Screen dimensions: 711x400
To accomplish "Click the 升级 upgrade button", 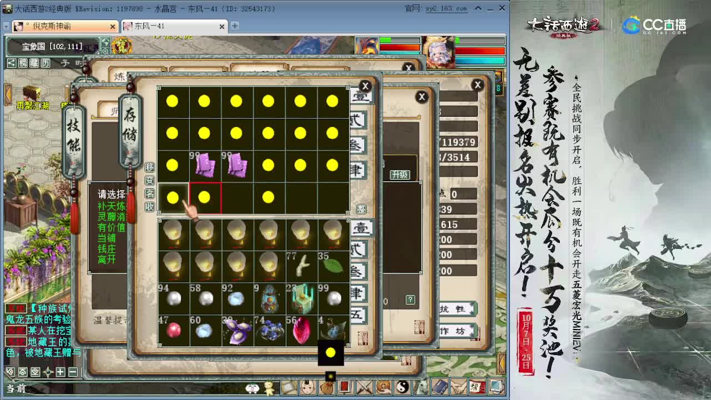I will (399, 174).
